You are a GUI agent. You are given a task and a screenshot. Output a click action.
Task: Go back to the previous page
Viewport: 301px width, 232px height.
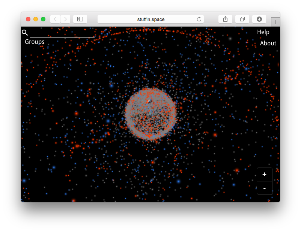coord(55,19)
